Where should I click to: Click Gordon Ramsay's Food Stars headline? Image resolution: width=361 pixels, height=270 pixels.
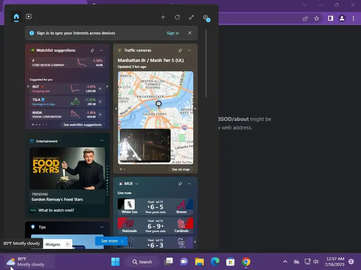[57, 199]
